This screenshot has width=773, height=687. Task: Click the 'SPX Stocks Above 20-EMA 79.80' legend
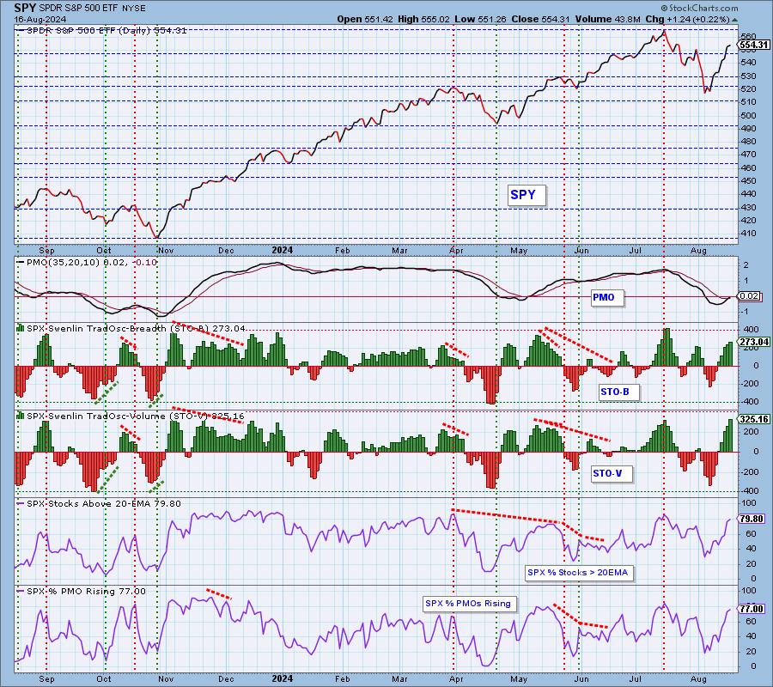(104, 504)
